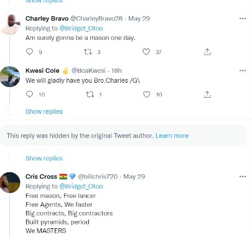
Task: Open Learn more about hidden replies
Action: pos(172,136)
